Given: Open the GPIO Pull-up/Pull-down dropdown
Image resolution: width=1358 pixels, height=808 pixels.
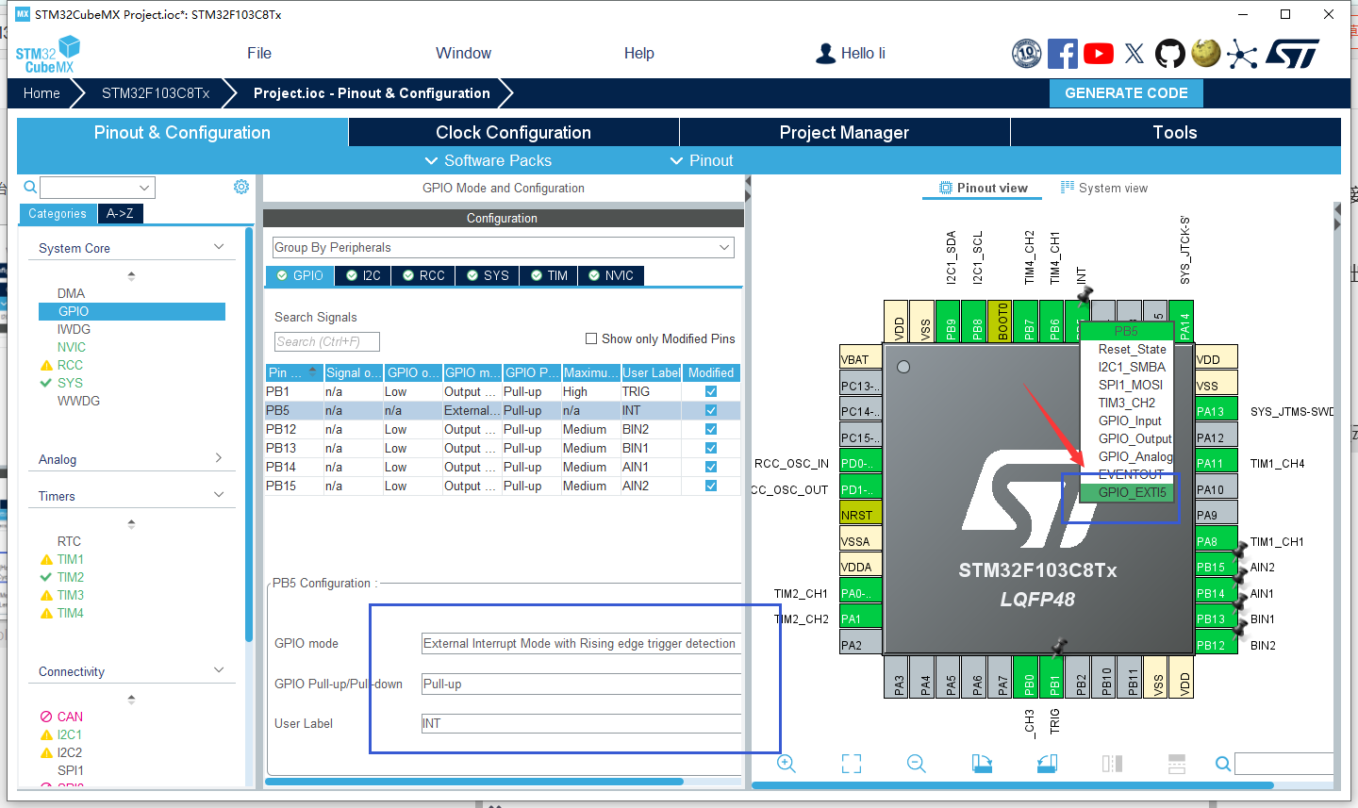Looking at the screenshot, I should tap(581, 684).
